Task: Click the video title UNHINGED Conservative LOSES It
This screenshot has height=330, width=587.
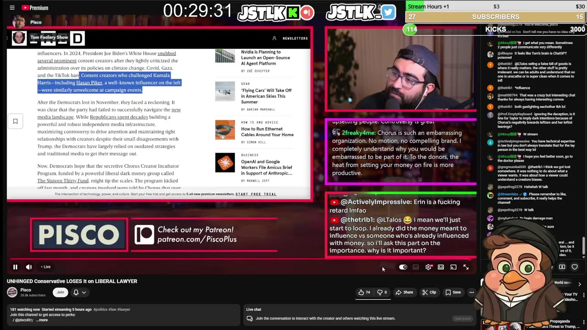Action: (x=72, y=281)
